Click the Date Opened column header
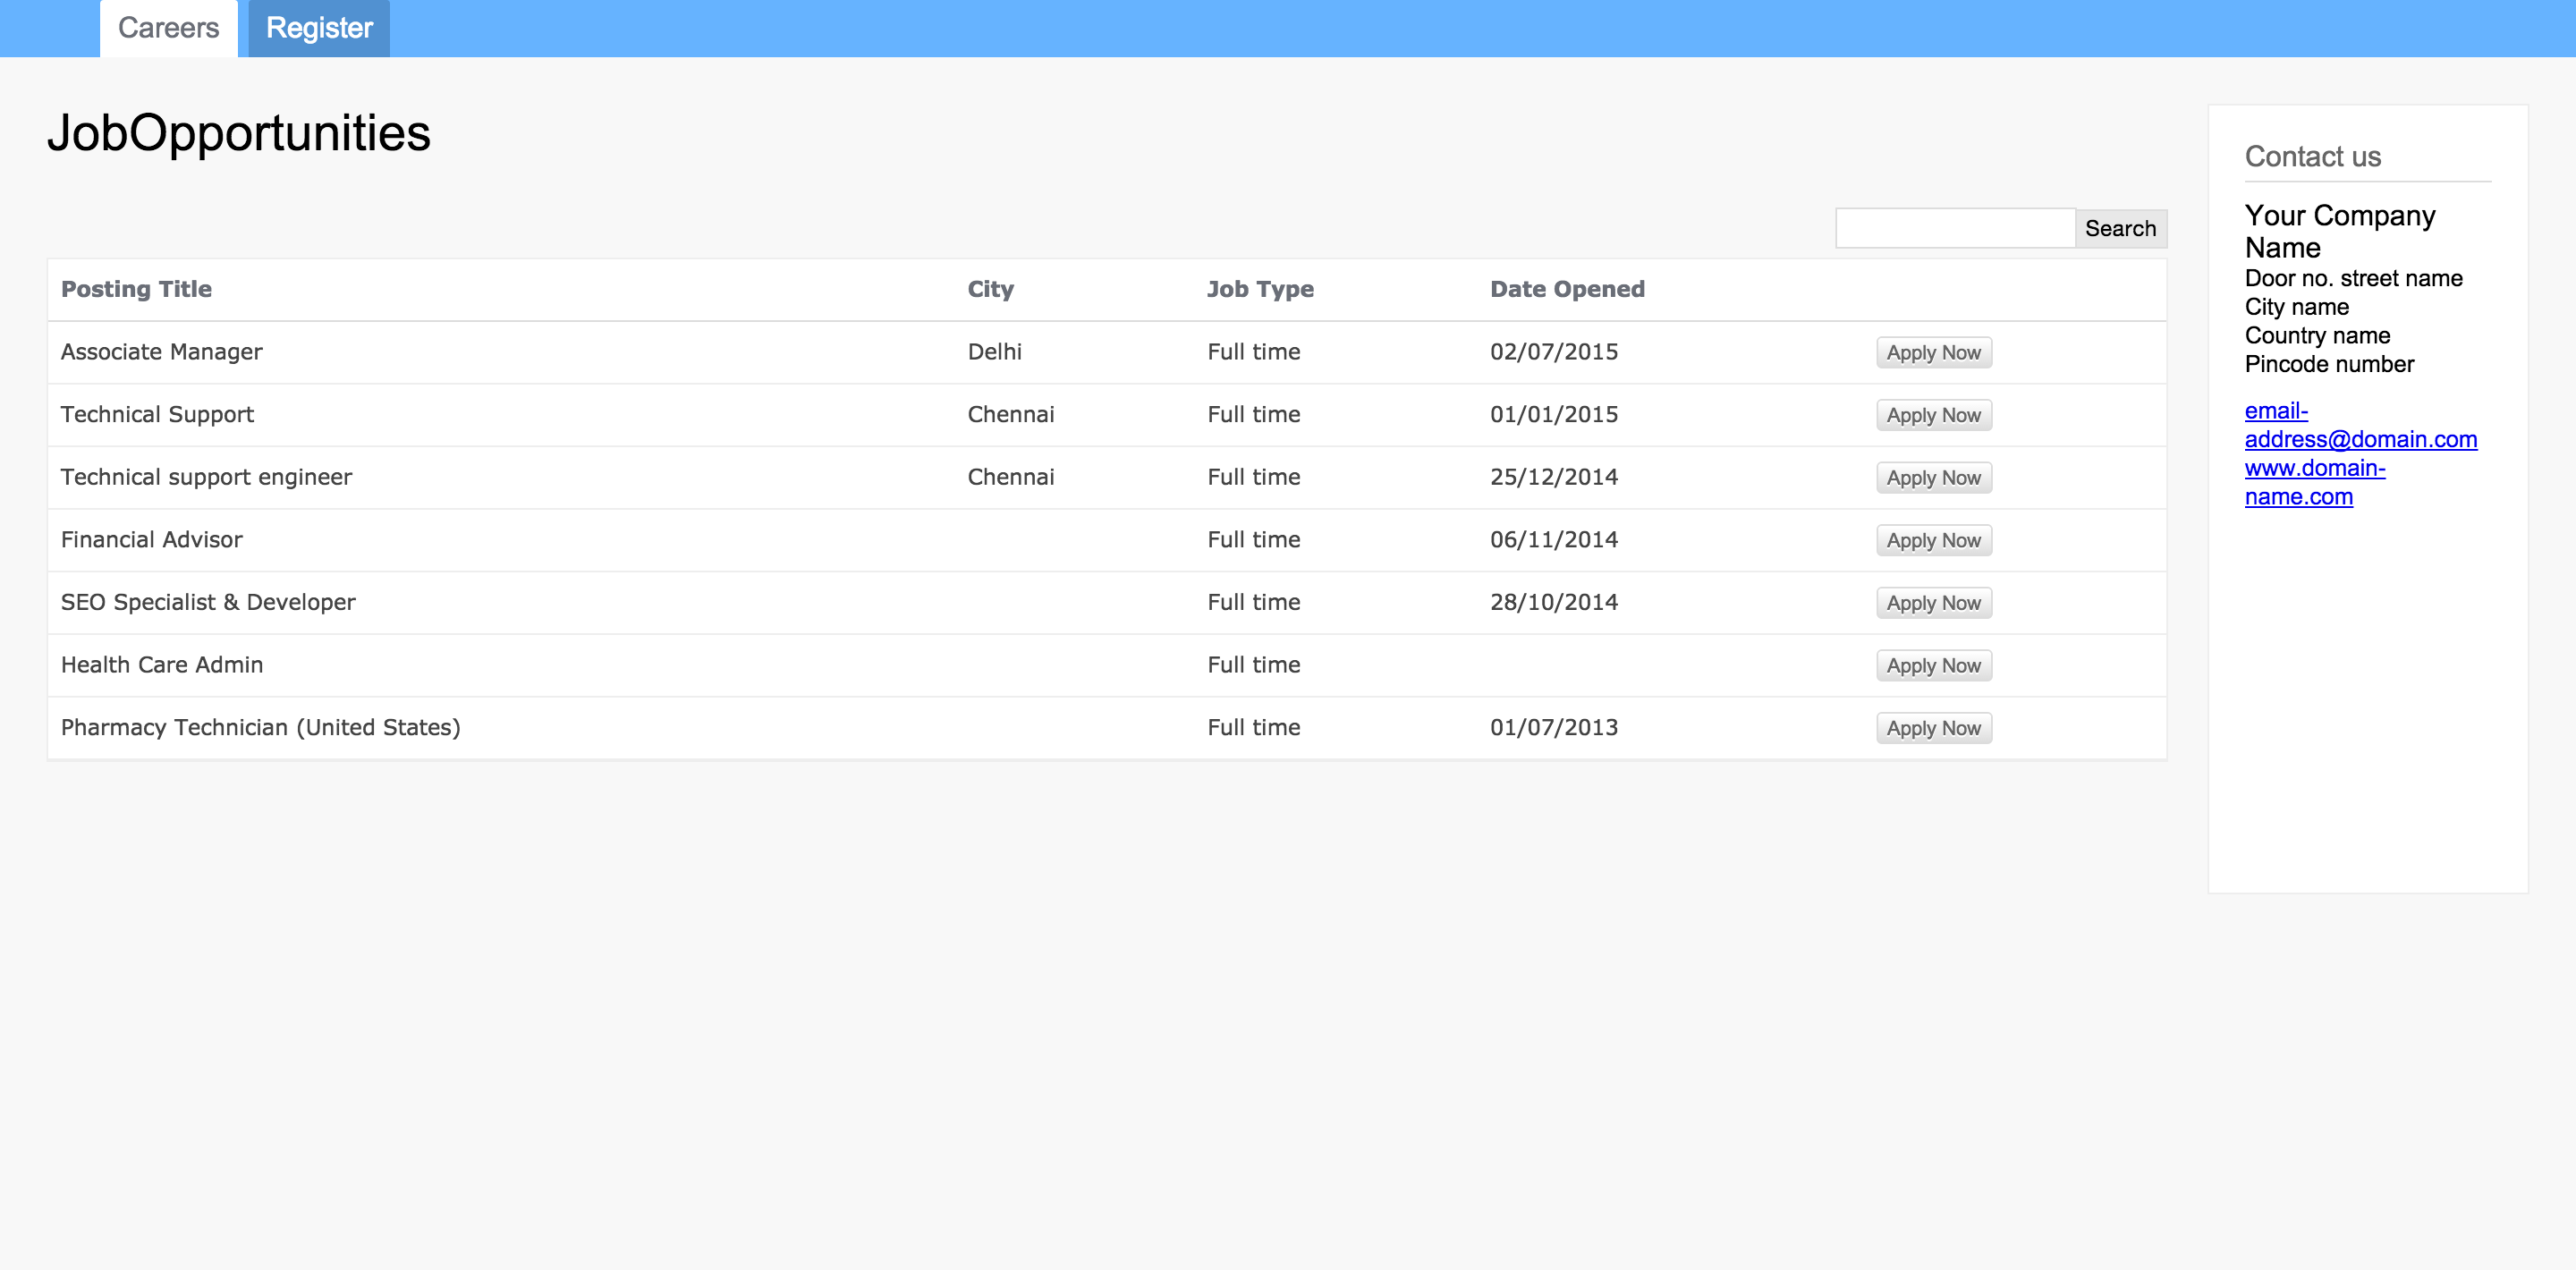 1567,289
